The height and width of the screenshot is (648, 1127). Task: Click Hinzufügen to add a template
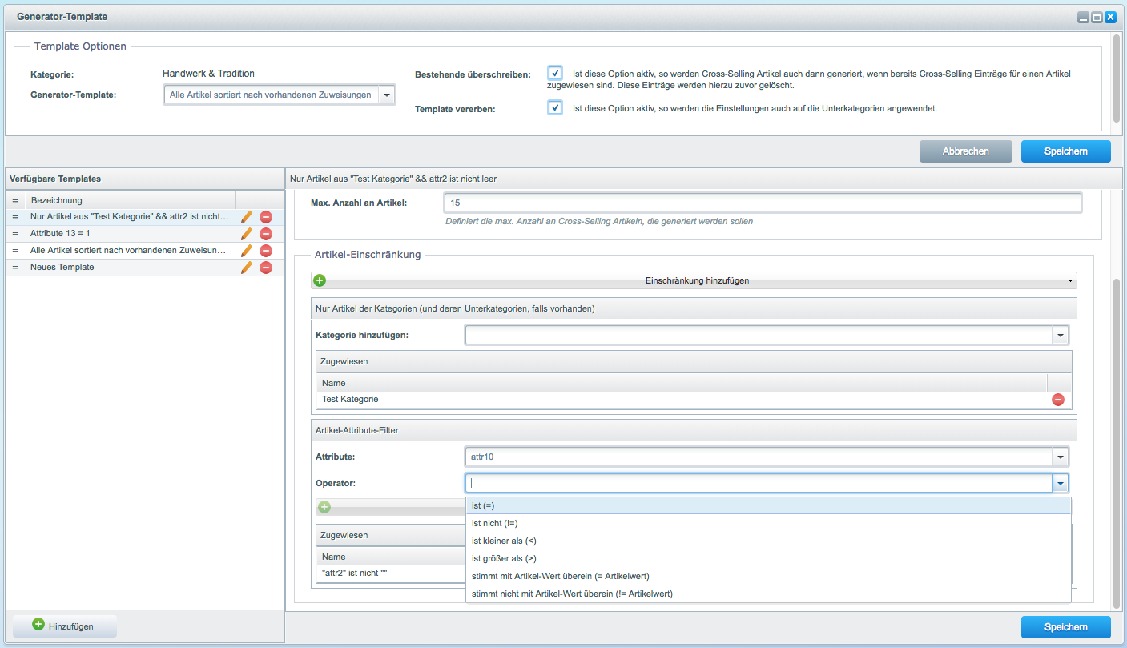click(65, 626)
